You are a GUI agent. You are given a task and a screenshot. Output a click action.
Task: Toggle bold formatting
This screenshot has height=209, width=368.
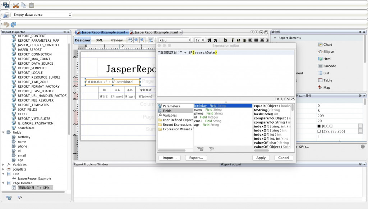(226, 40)
